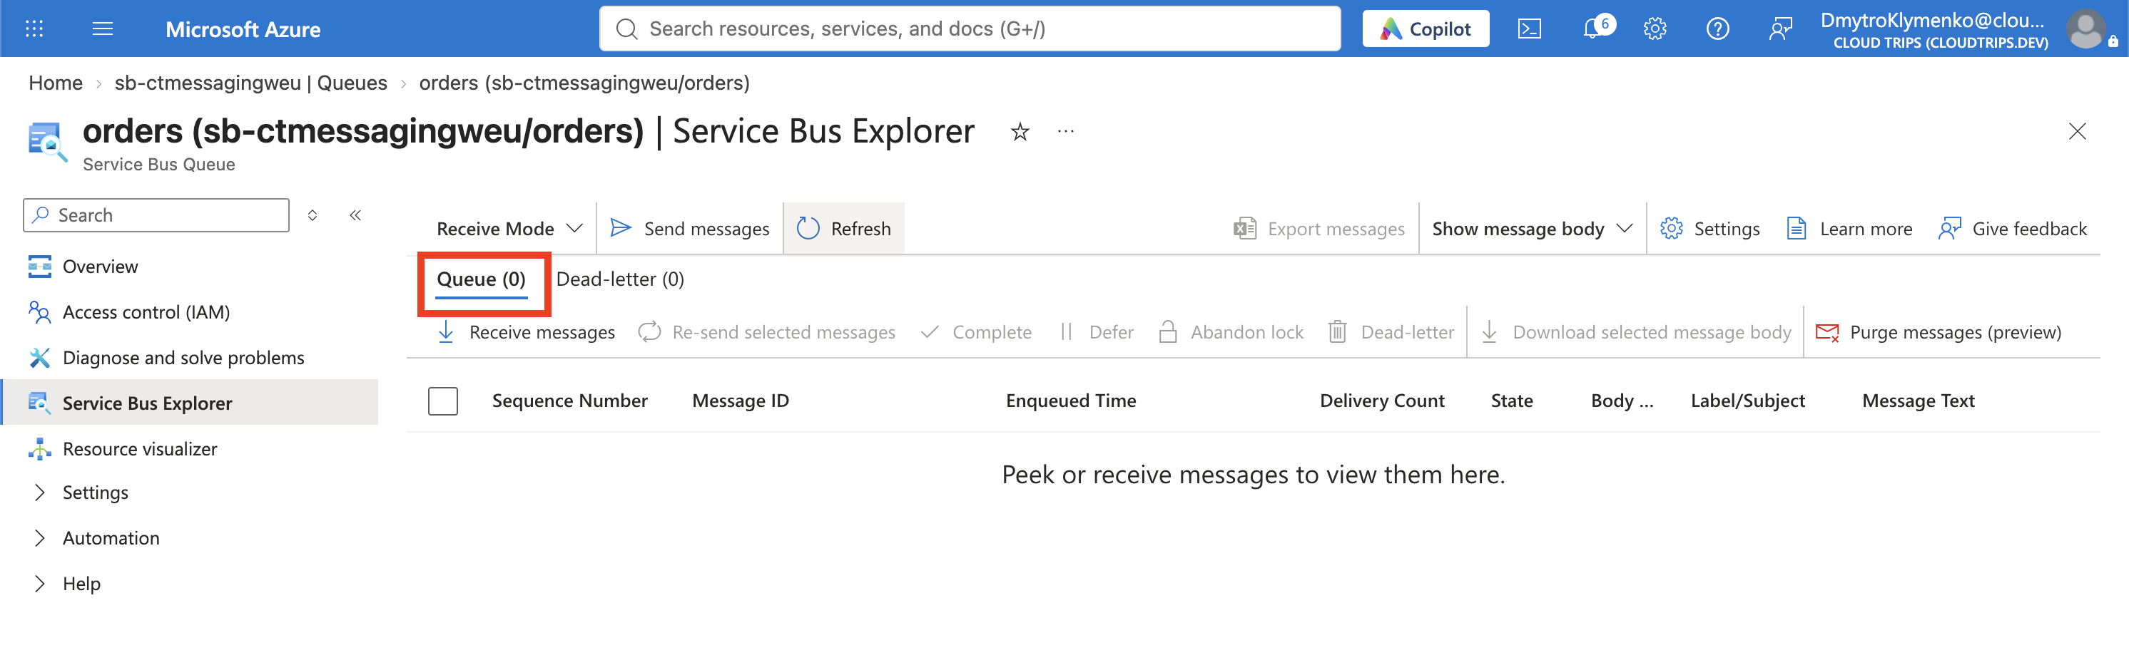2129x650 pixels.
Task: Open the Show message body dropdown
Action: point(1533,229)
